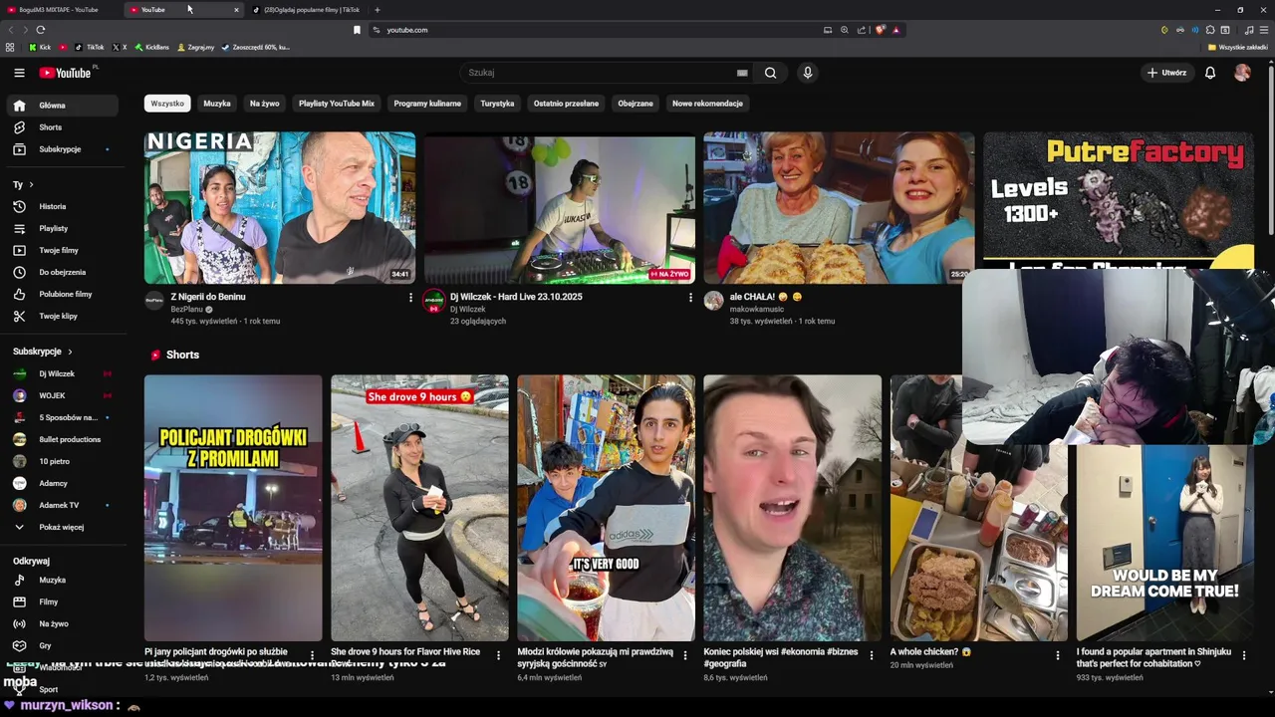Reload the page
The height and width of the screenshot is (717, 1275).
click(41, 30)
